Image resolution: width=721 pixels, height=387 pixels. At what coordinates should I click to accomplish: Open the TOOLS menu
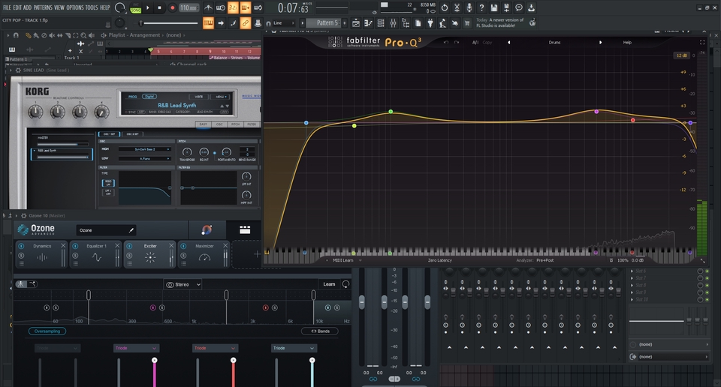point(92,7)
